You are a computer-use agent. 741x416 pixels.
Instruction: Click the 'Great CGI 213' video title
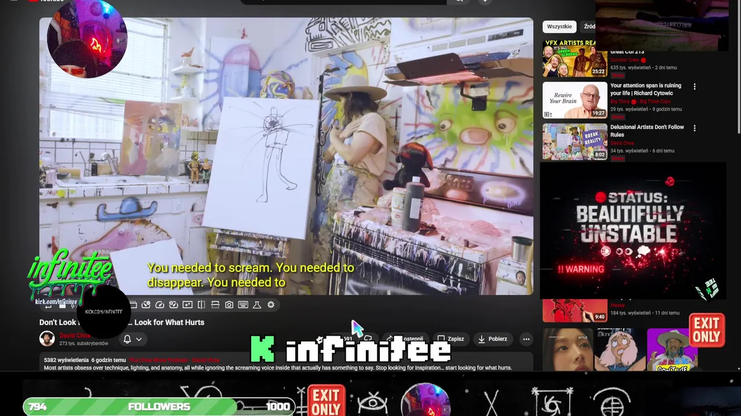coord(627,52)
